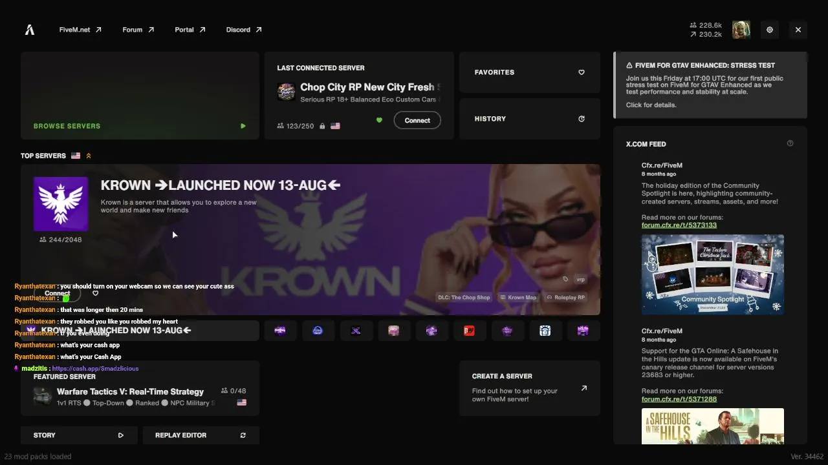Open the user profile avatar

coord(741,30)
